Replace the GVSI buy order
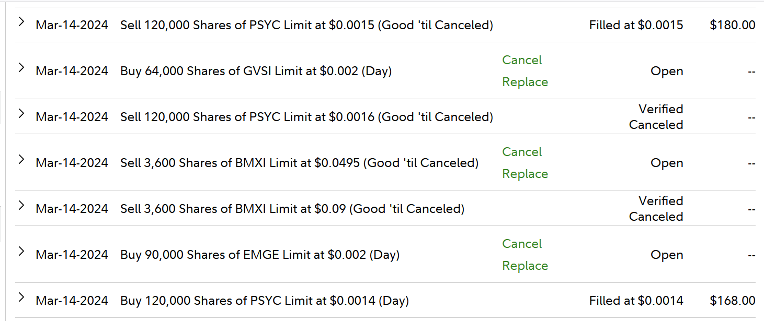The image size is (764, 321). 525,82
